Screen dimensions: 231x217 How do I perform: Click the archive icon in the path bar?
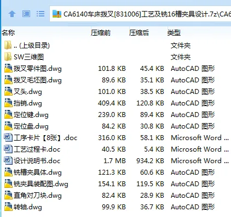tap(57, 14)
